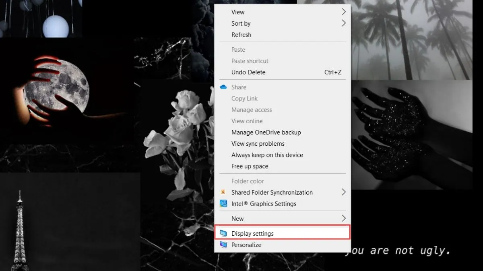Open Display settings via its monitor icon
483x271 pixels.
click(x=224, y=233)
